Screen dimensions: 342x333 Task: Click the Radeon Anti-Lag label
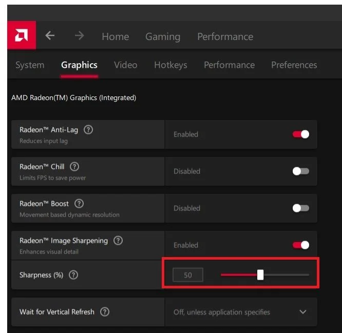(49, 130)
